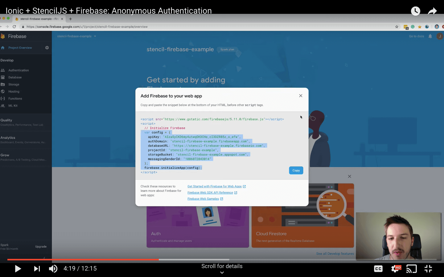Viewport: 444px width, 277px height.
Task: Click the yellow star extension icon
Action: [420, 27]
